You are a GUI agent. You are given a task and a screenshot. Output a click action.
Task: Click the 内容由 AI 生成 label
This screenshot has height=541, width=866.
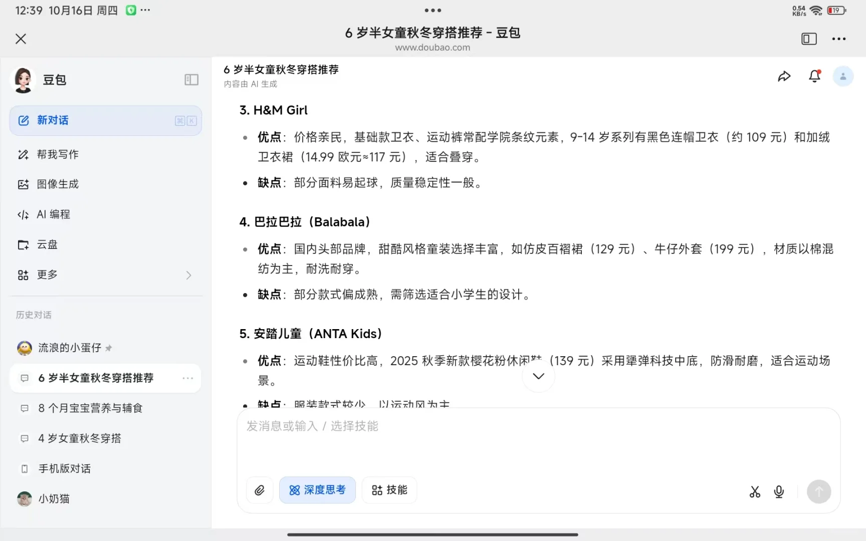[x=251, y=84]
